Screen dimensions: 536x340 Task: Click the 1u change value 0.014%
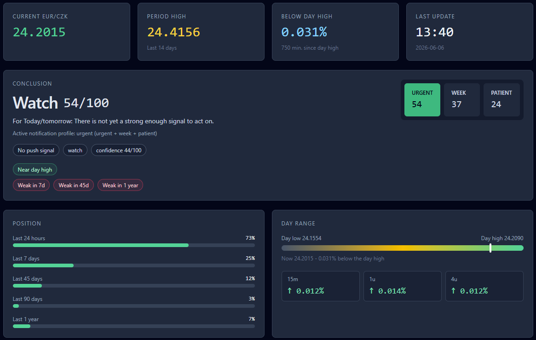[x=392, y=291]
